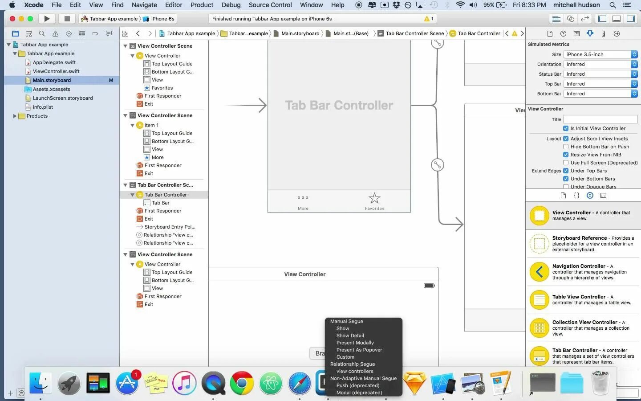Show the File Template library
The height and width of the screenshot is (401, 641).
point(563,195)
